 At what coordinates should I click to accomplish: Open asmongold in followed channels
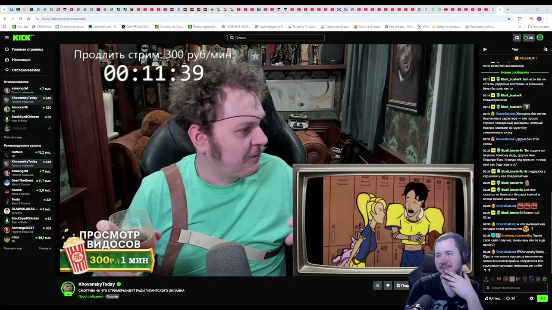(x=28, y=90)
